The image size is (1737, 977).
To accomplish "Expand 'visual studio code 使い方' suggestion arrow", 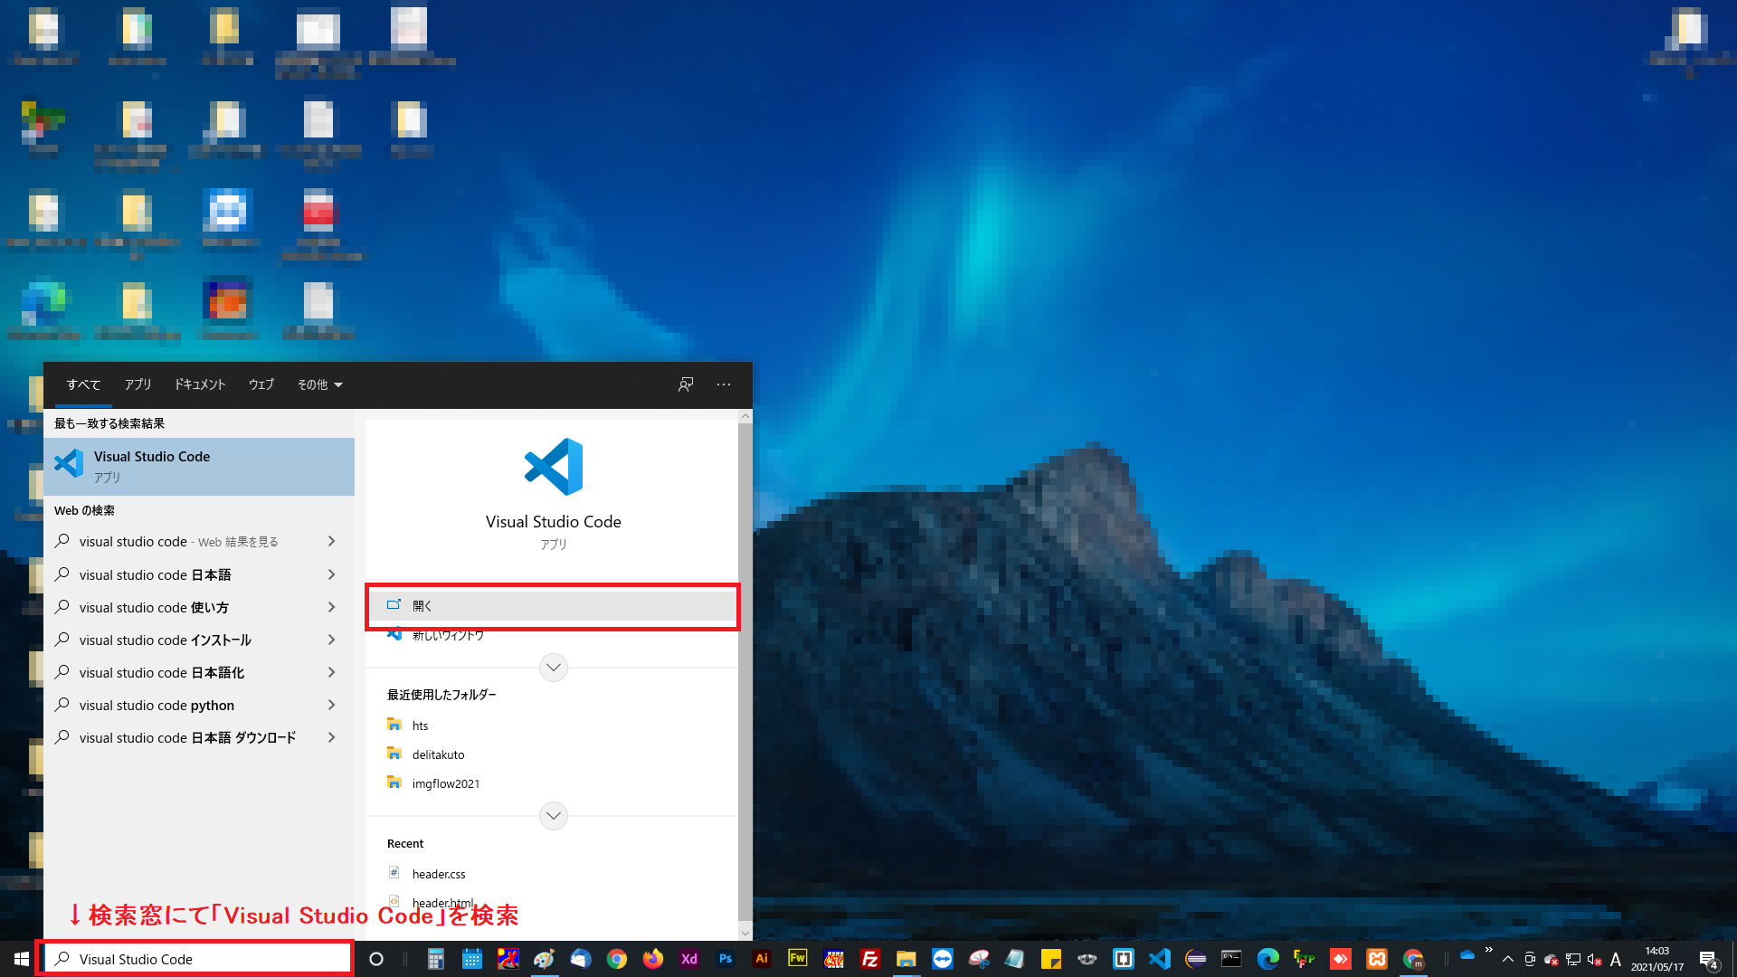I will 332,607.
